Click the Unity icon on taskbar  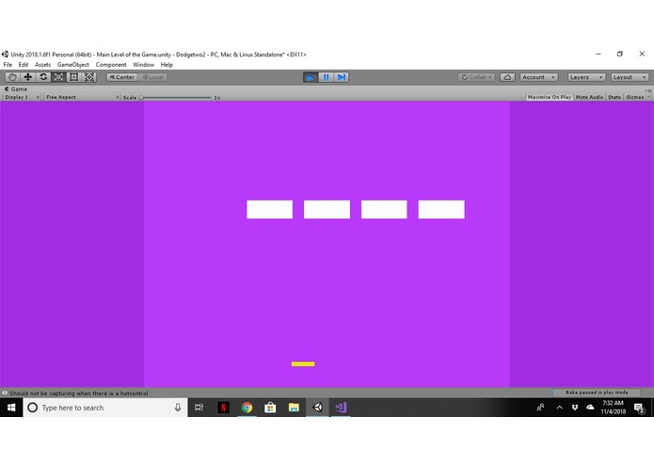coord(317,408)
